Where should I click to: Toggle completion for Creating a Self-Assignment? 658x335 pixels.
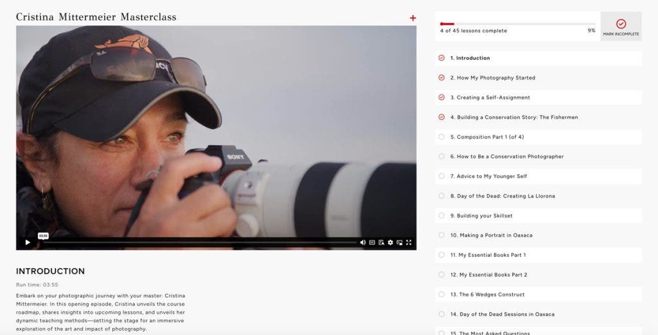click(x=441, y=98)
